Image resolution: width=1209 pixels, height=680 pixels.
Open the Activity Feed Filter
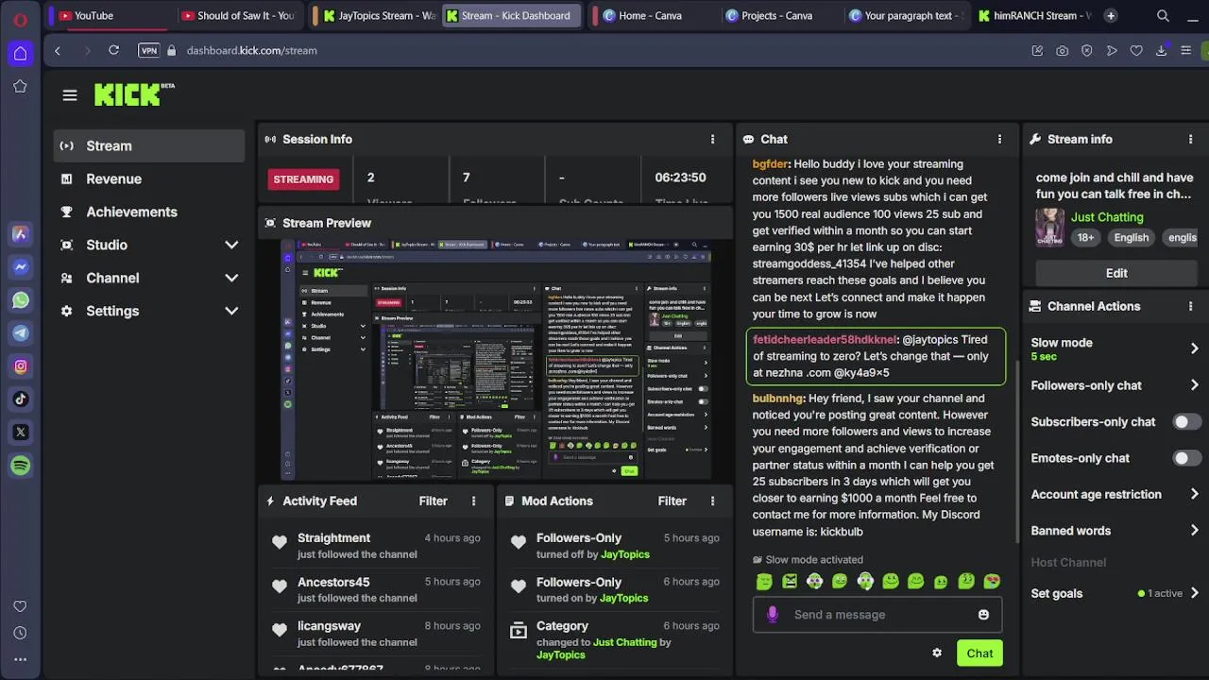pos(434,501)
